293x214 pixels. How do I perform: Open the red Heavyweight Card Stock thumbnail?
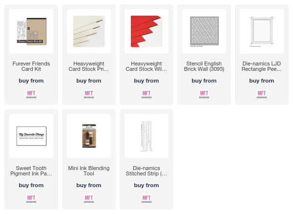[146, 31]
